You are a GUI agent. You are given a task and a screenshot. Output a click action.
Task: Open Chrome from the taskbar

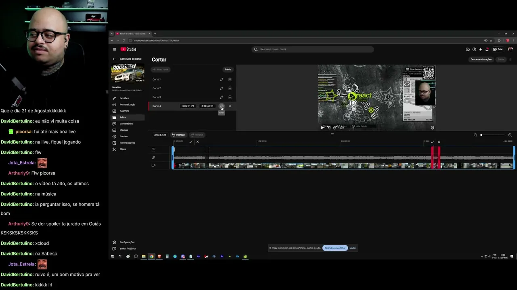(x=151, y=257)
